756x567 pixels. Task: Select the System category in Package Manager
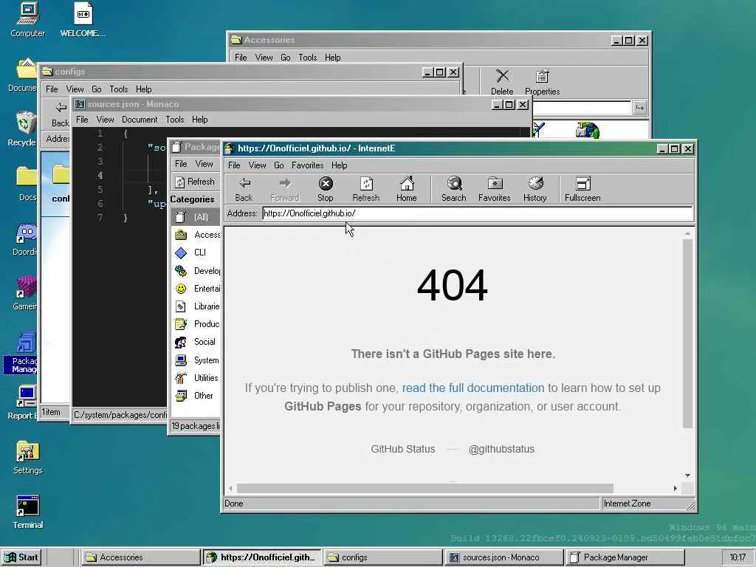coord(196,360)
